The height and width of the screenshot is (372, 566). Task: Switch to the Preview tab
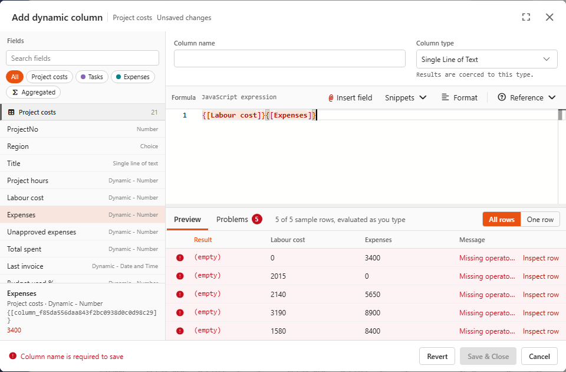187,220
